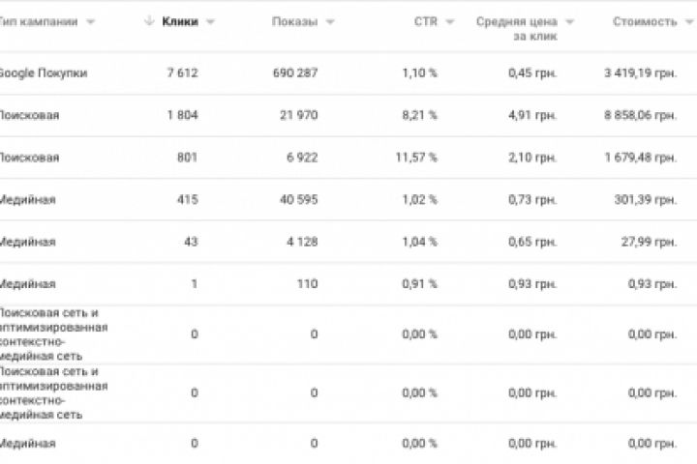Open dropdown arrow next to Тип кампании
697x464 pixels.
90,21
